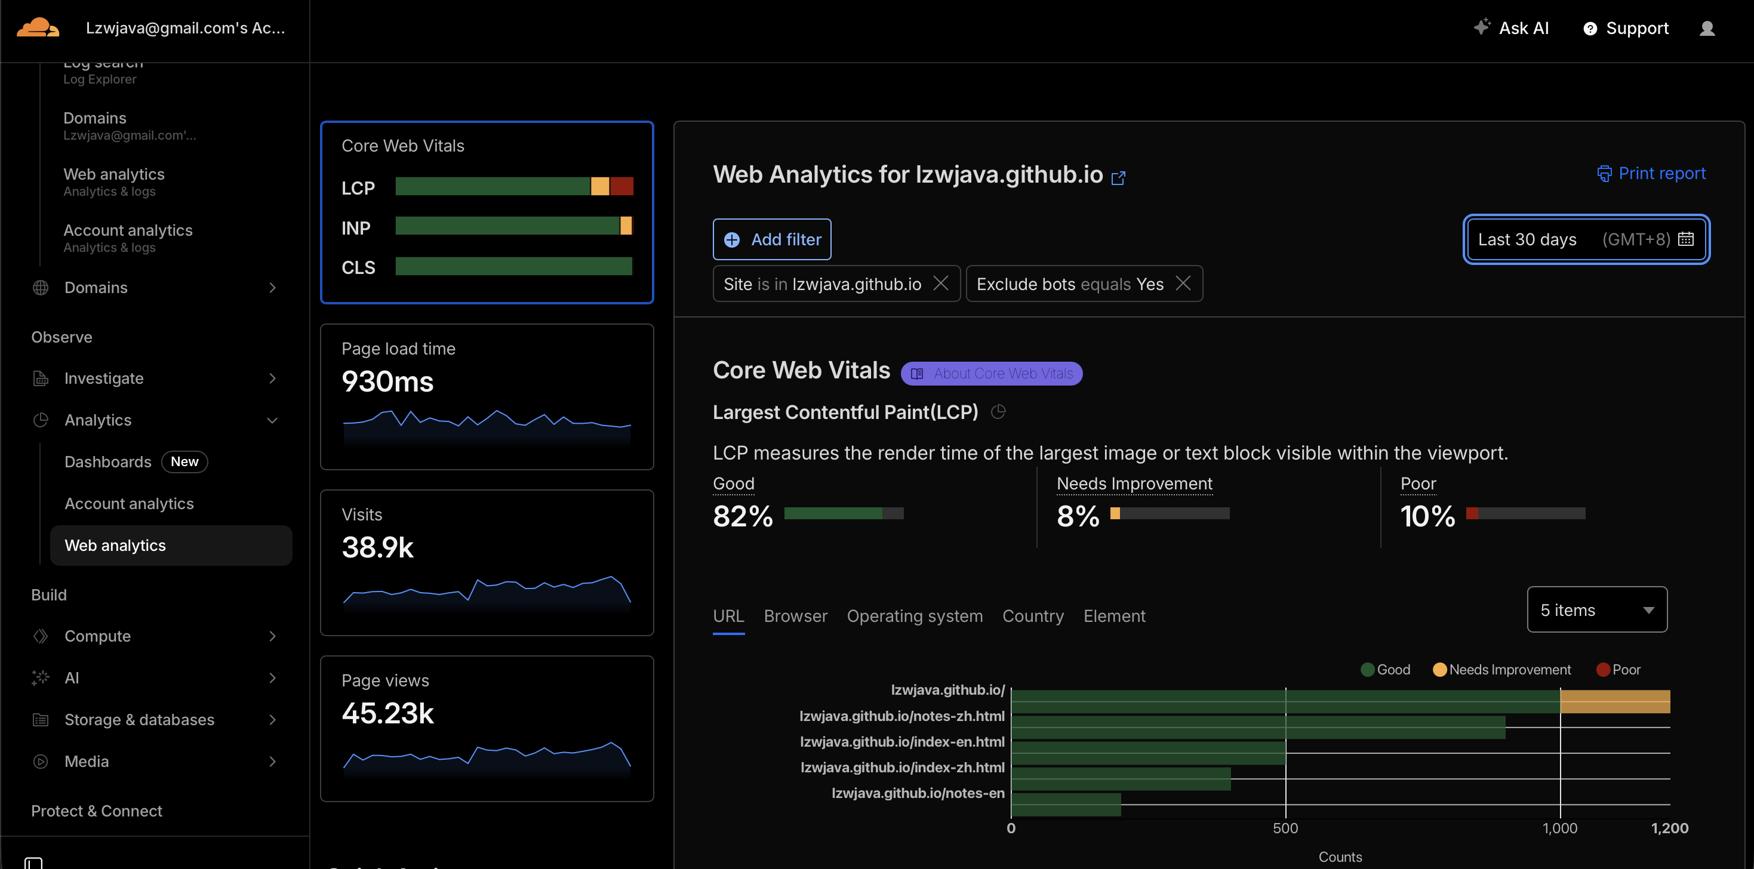The width and height of the screenshot is (1754, 869).
Task: Click the calendar icon in the date range selector
Action: coord(1686,239)
